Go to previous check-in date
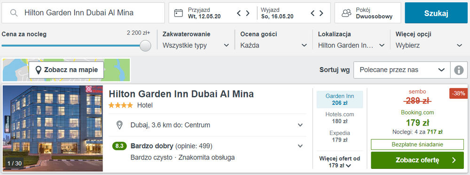The width and height of the screenshot is (470, 175). [x=239, y=13]
